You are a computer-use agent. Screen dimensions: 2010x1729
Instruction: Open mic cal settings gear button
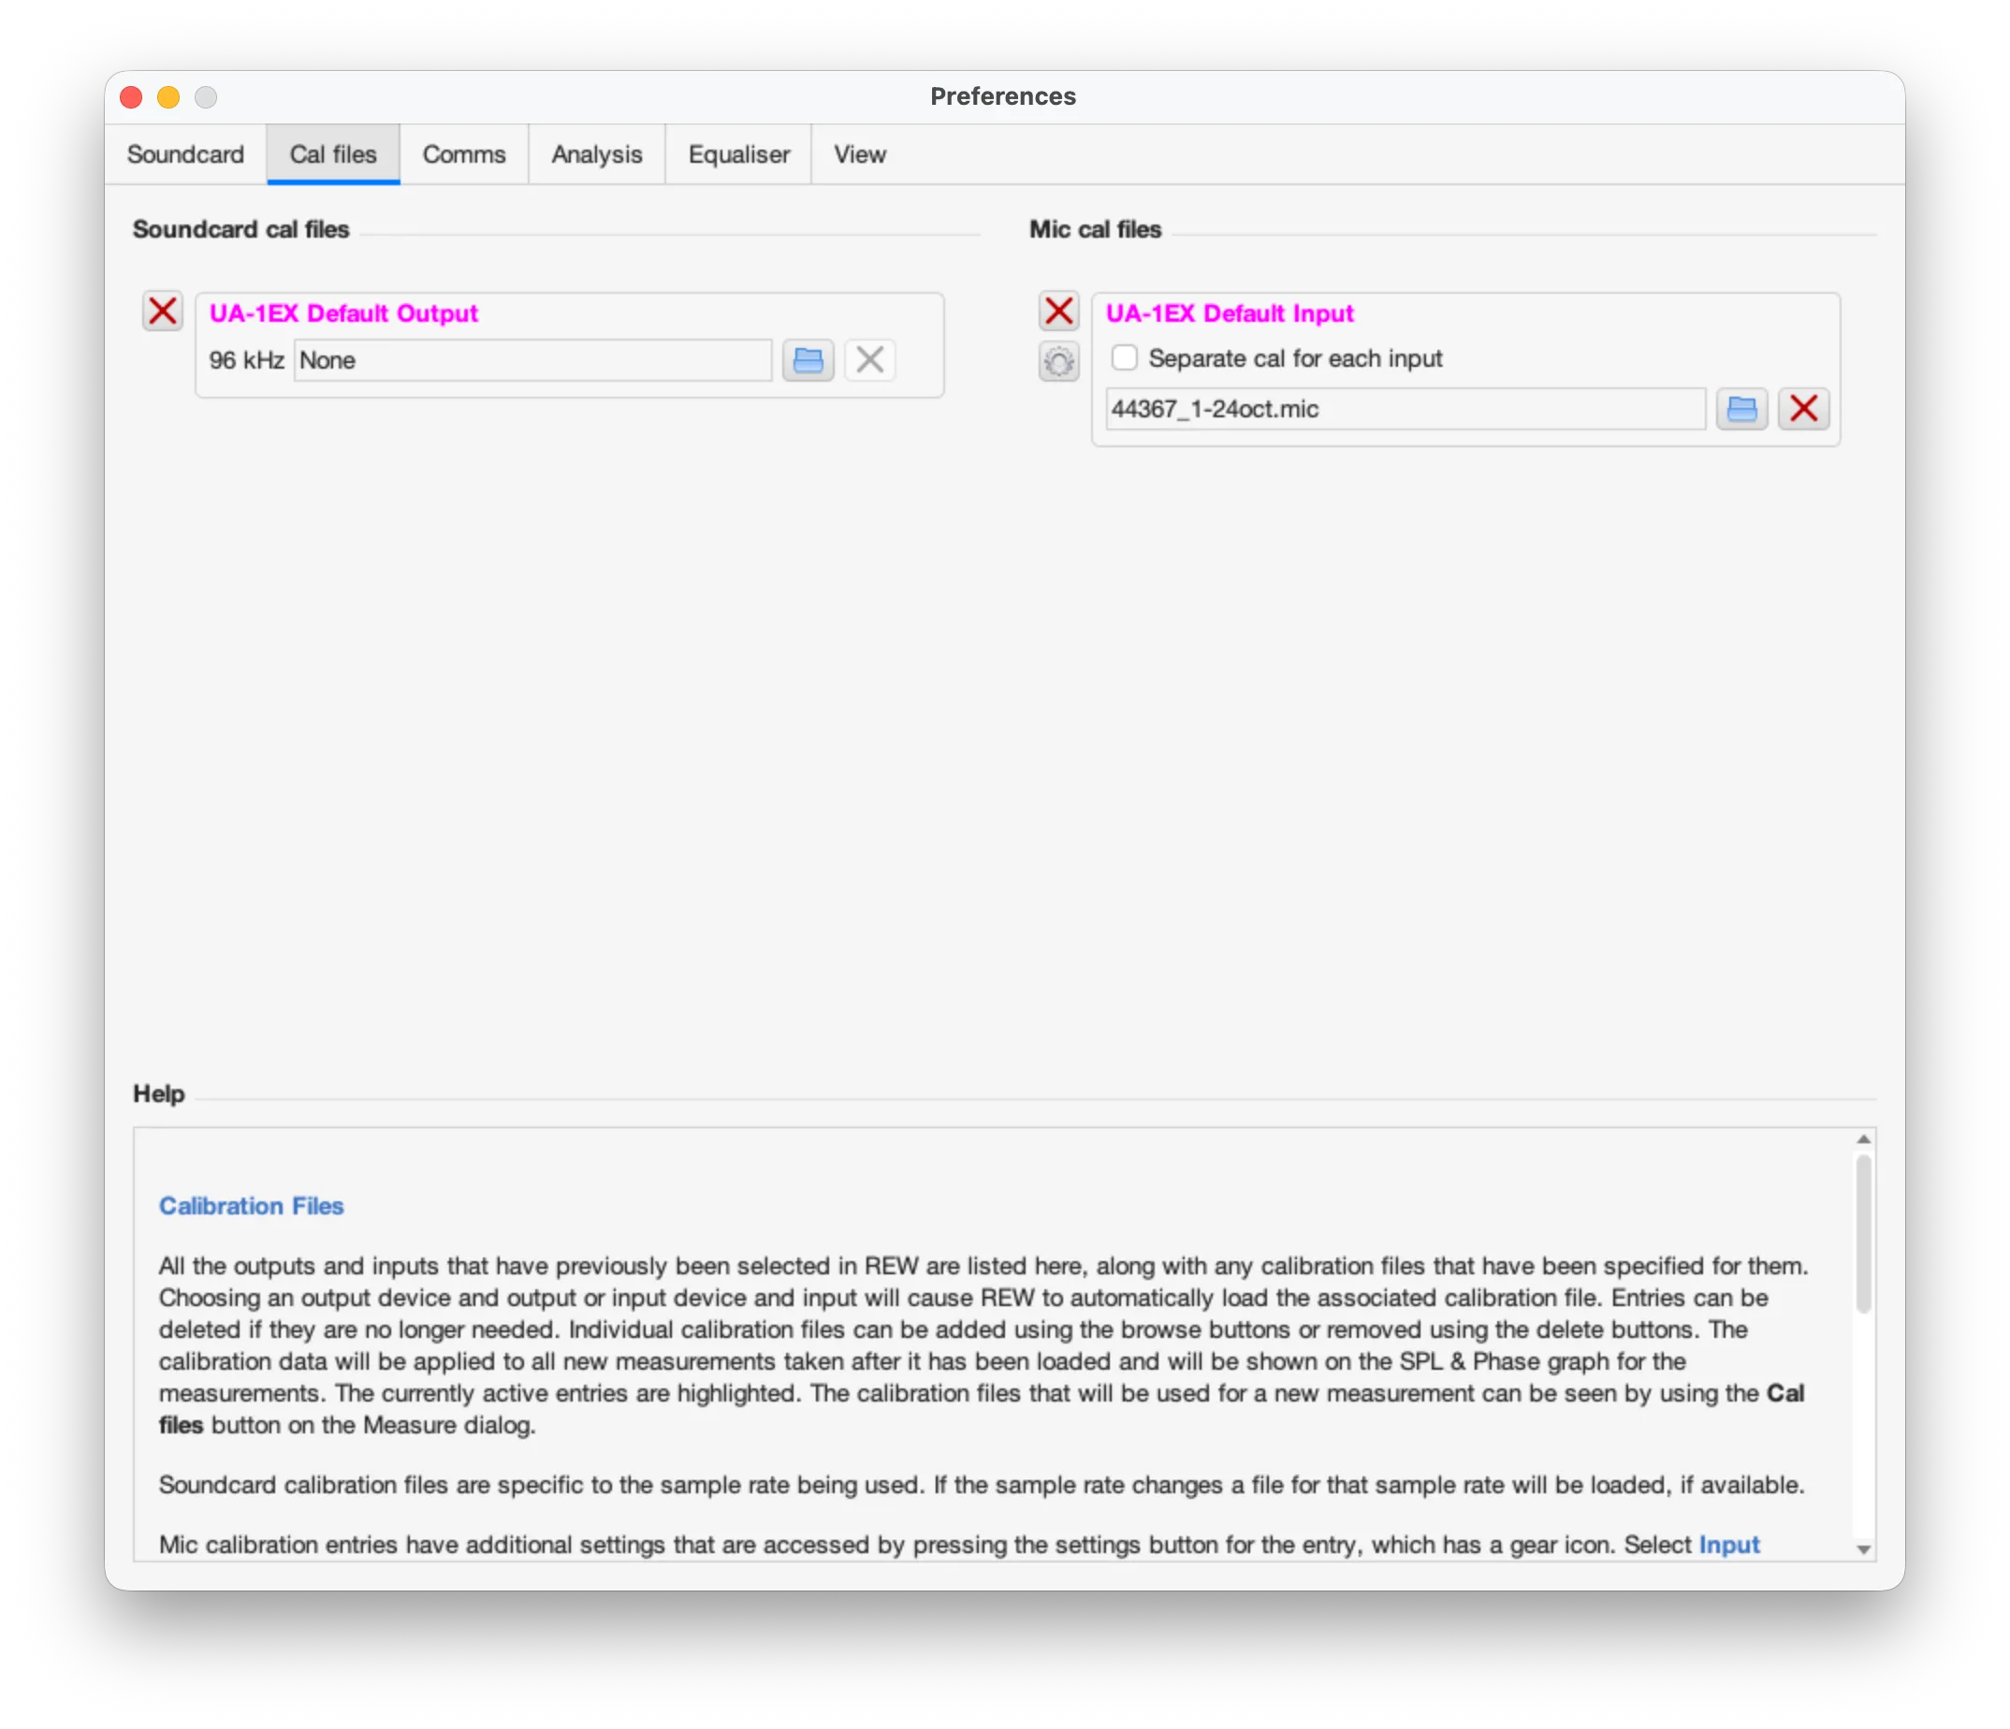click(x=1058, y=362)
